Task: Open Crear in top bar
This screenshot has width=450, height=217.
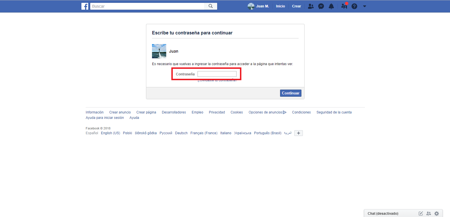Action: click(x=297, y=6)
